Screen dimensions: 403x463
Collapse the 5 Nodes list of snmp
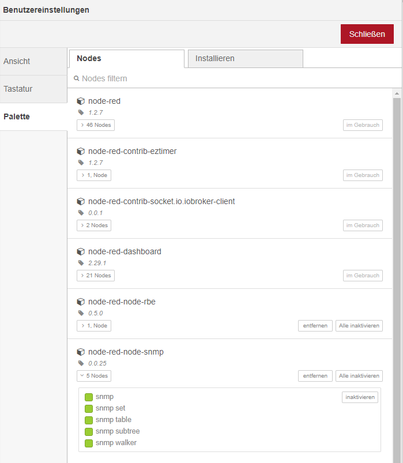94,376
